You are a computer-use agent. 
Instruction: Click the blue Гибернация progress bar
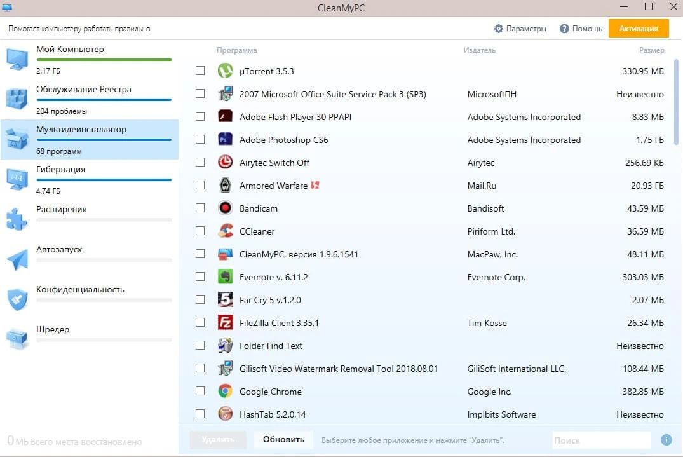(x=104, y=179)
